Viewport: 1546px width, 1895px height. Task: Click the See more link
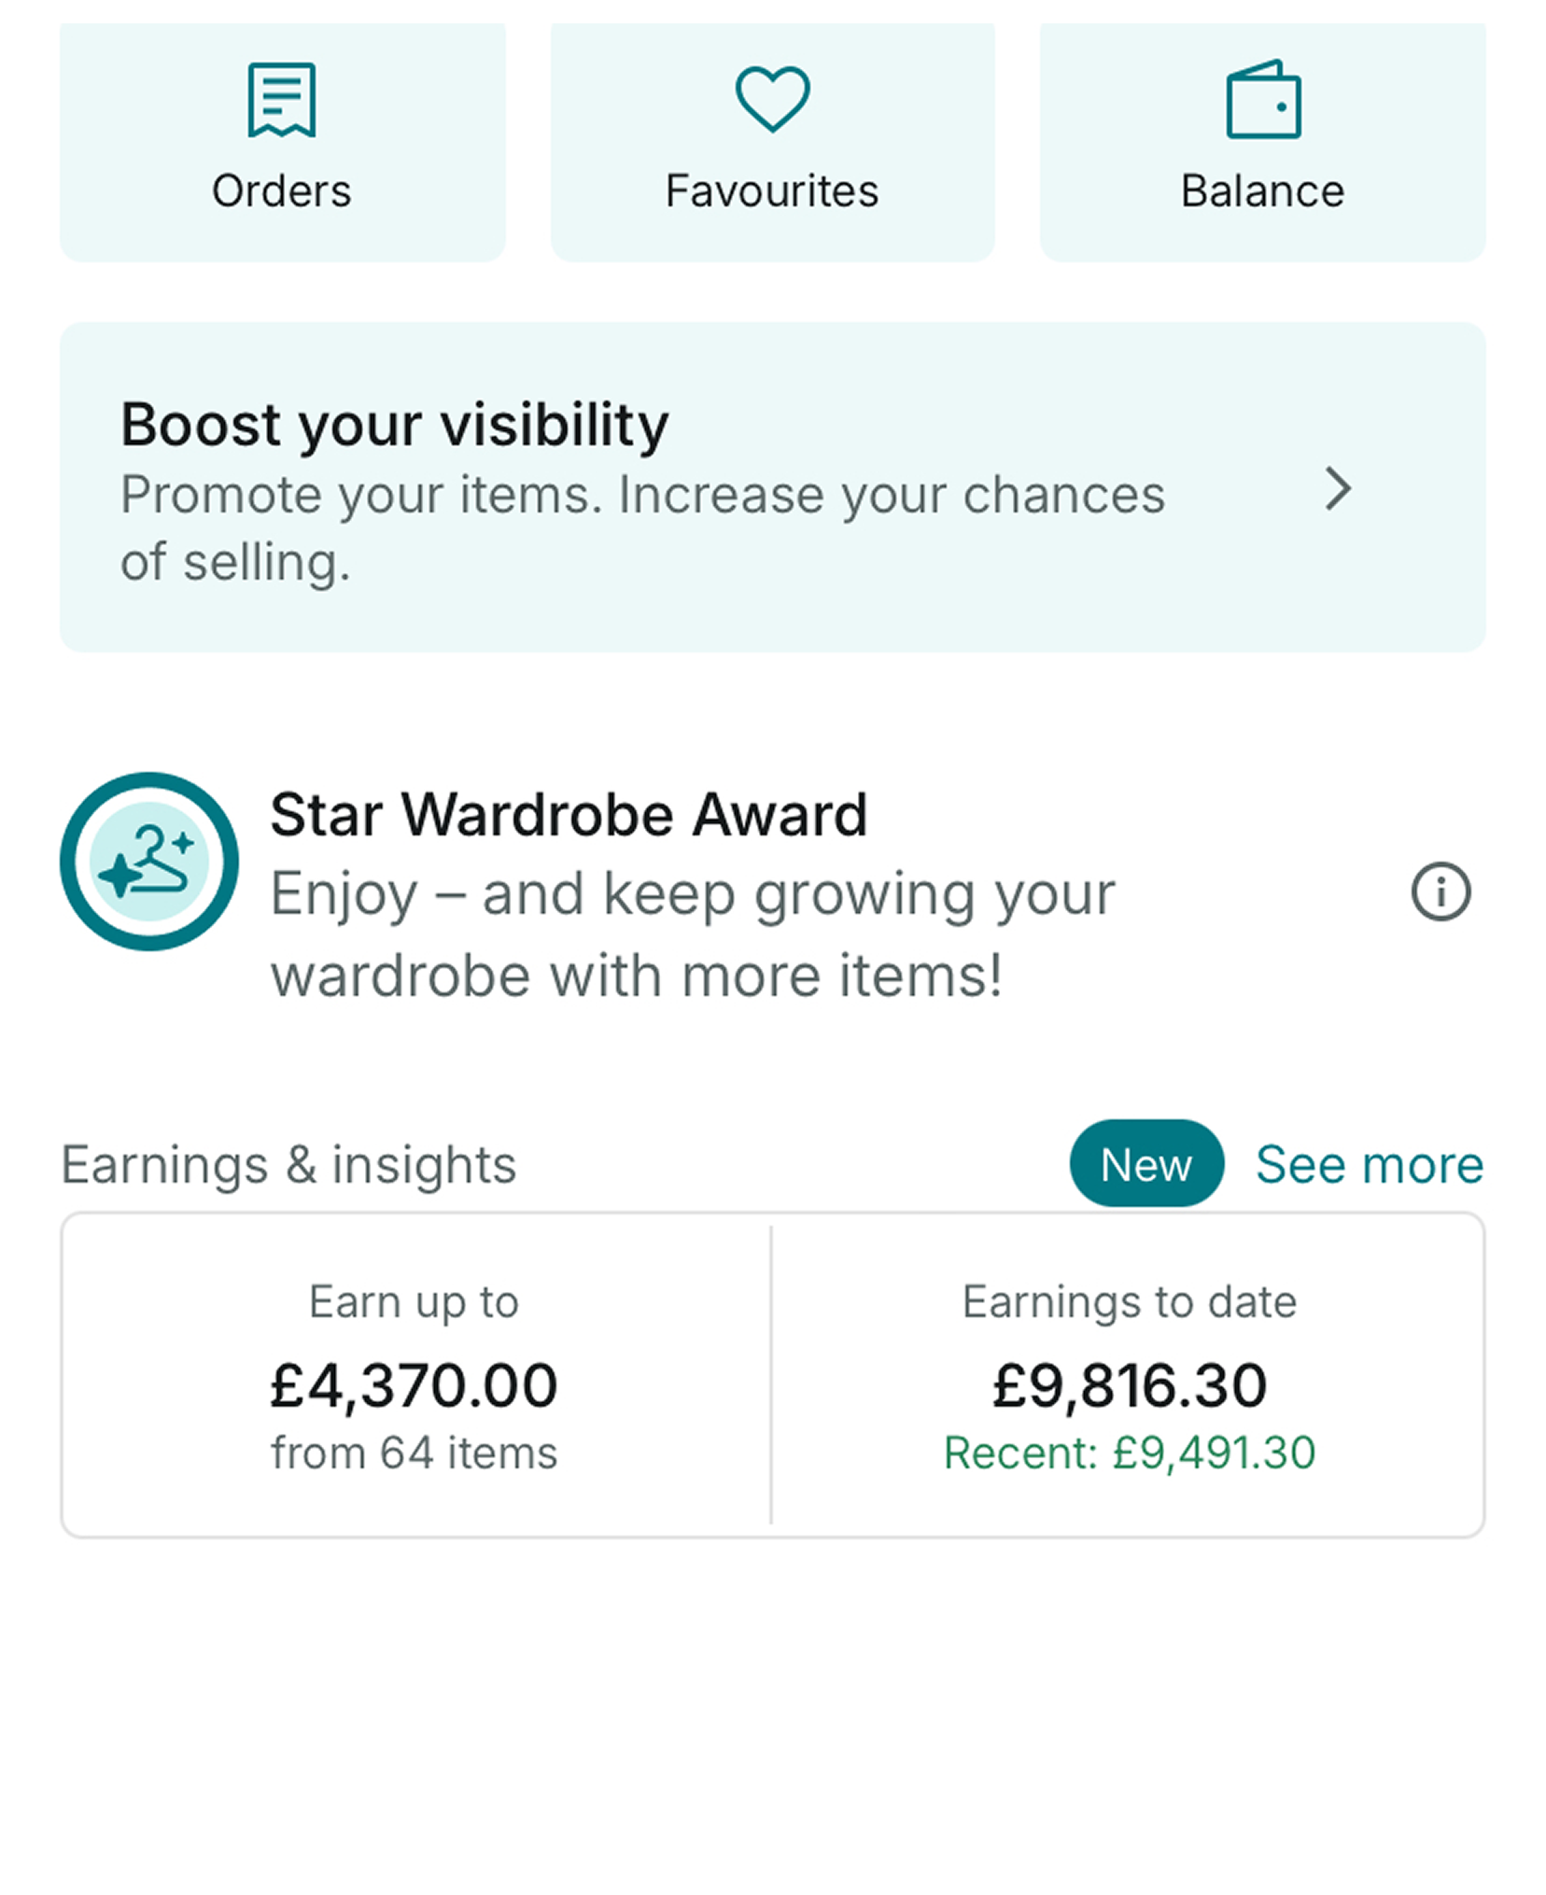coord(1370,1164)
